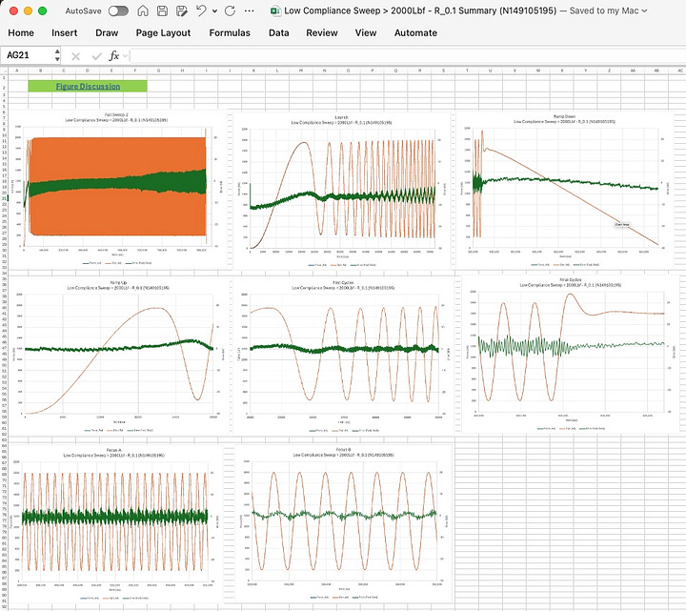
Task: Select column header U
Action: click(x=491, y=70)
